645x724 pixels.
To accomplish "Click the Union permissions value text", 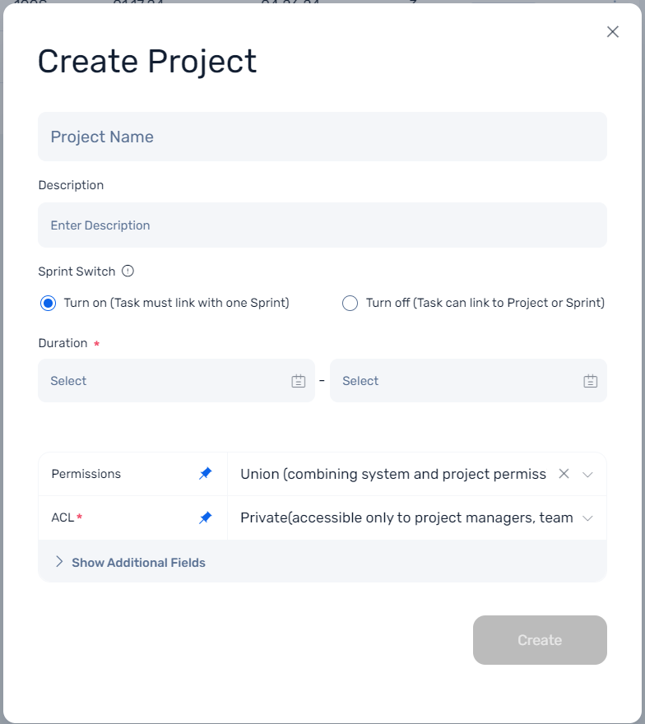I will [393, 474].
